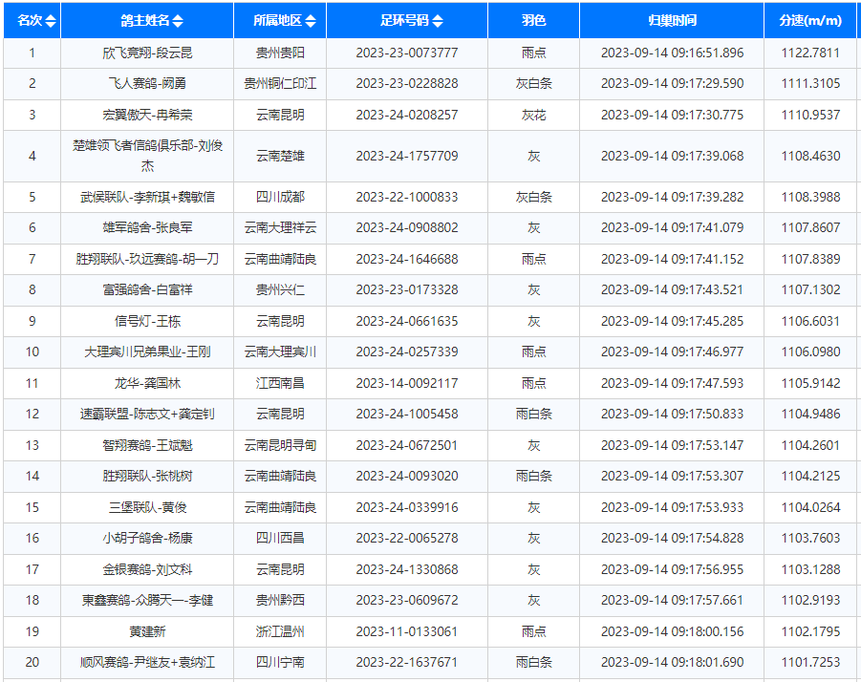861x682 pixels.
Task: Open the owner entry 欣飞竞翔-段云昆
Action: click(147, 53)
